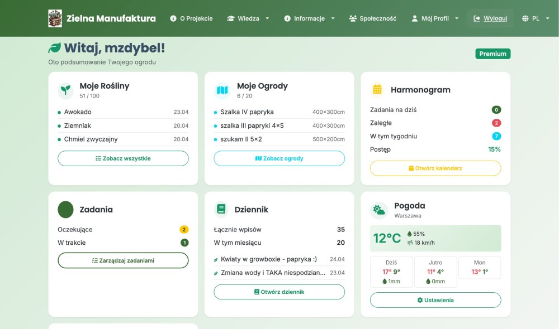Click Zobacz ogrody button

point(279,158)
